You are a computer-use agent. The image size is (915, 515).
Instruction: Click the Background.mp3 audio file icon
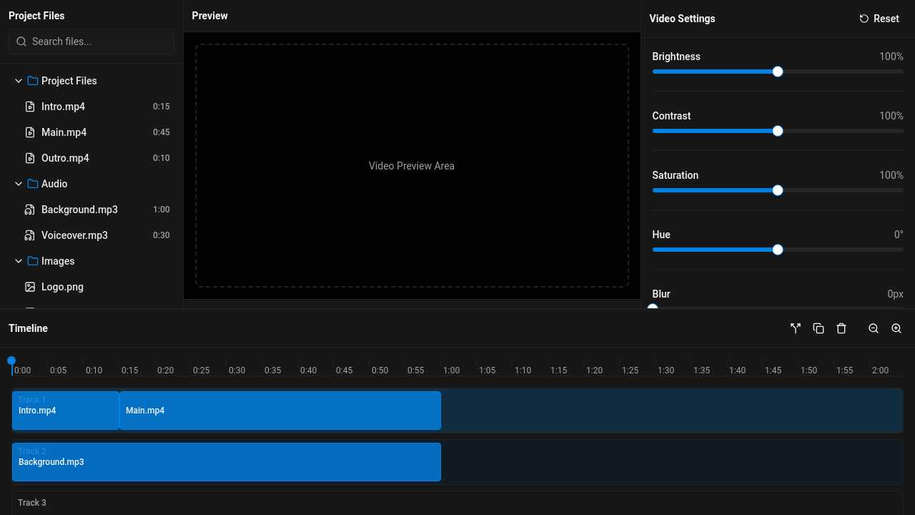pyautogui.click(x=30, y=210)
